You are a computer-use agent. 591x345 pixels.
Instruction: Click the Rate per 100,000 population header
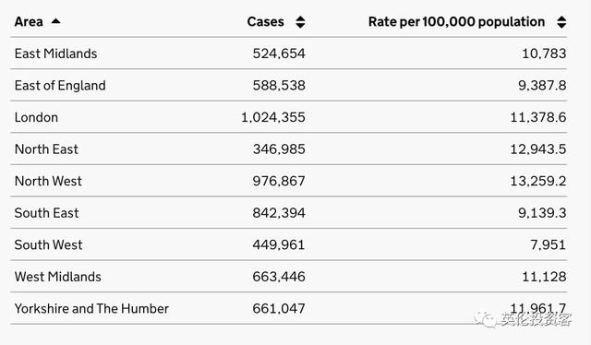(456, 22)
